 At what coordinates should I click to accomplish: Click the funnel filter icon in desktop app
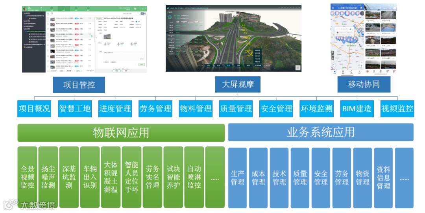pyautogui.click(x=52, y=13)
